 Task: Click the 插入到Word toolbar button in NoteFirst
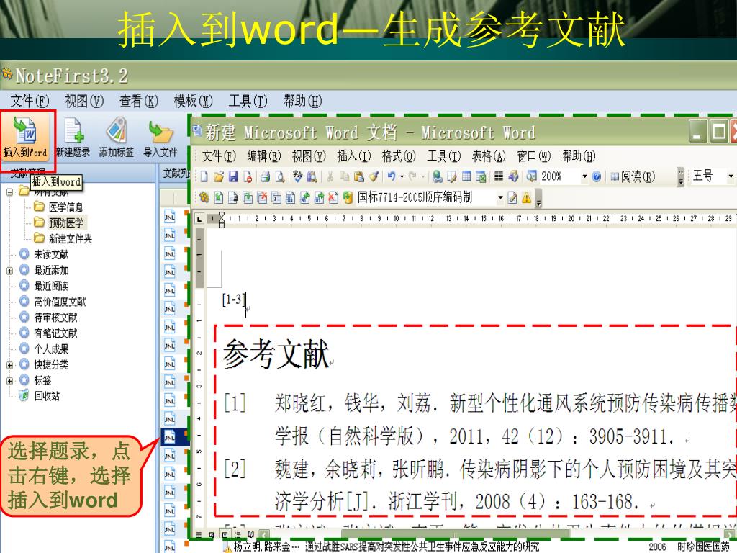coord(27,138)
